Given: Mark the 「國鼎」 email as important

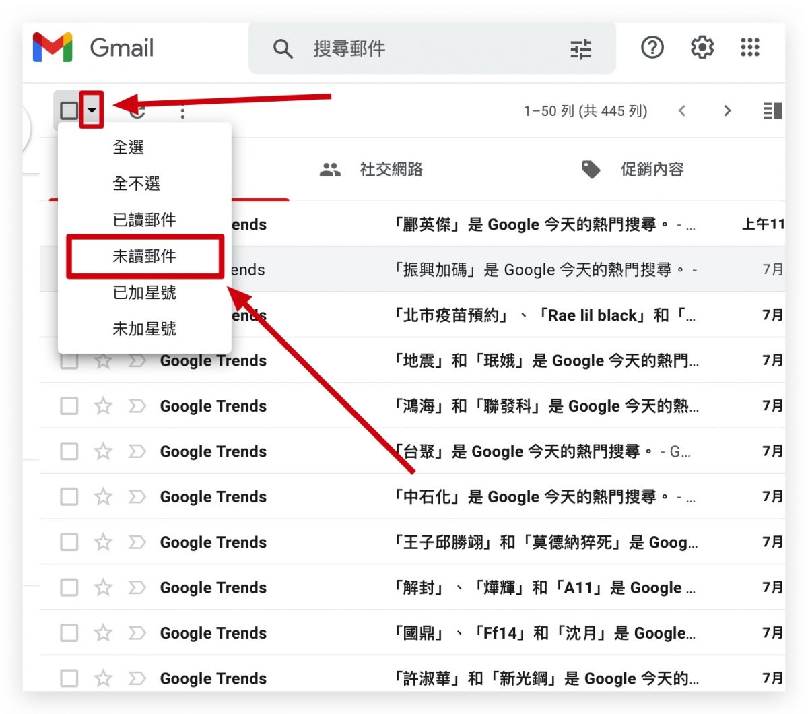Looking at the screenshot, I should [x=137, y=633].
